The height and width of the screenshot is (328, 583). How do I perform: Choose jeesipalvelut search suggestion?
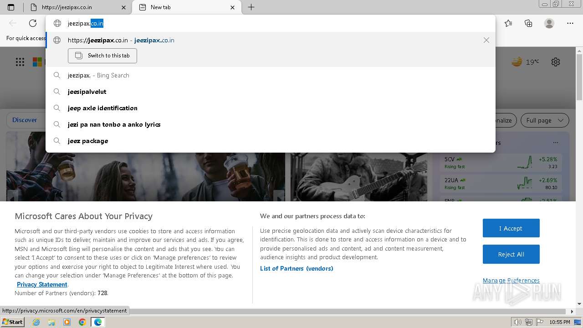271,92
